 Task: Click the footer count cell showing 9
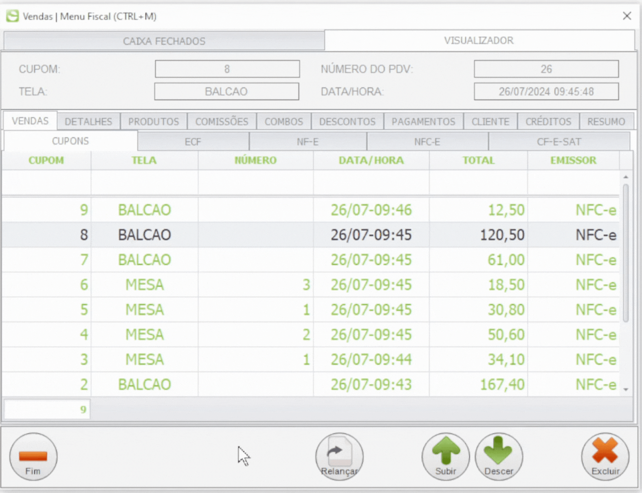47,409
